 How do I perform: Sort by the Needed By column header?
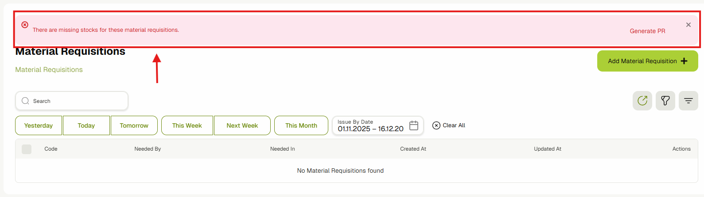point(148,149)
